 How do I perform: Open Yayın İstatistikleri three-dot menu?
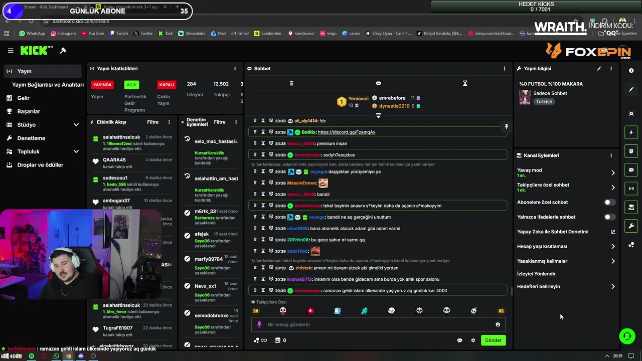click(x=235, y=69)
